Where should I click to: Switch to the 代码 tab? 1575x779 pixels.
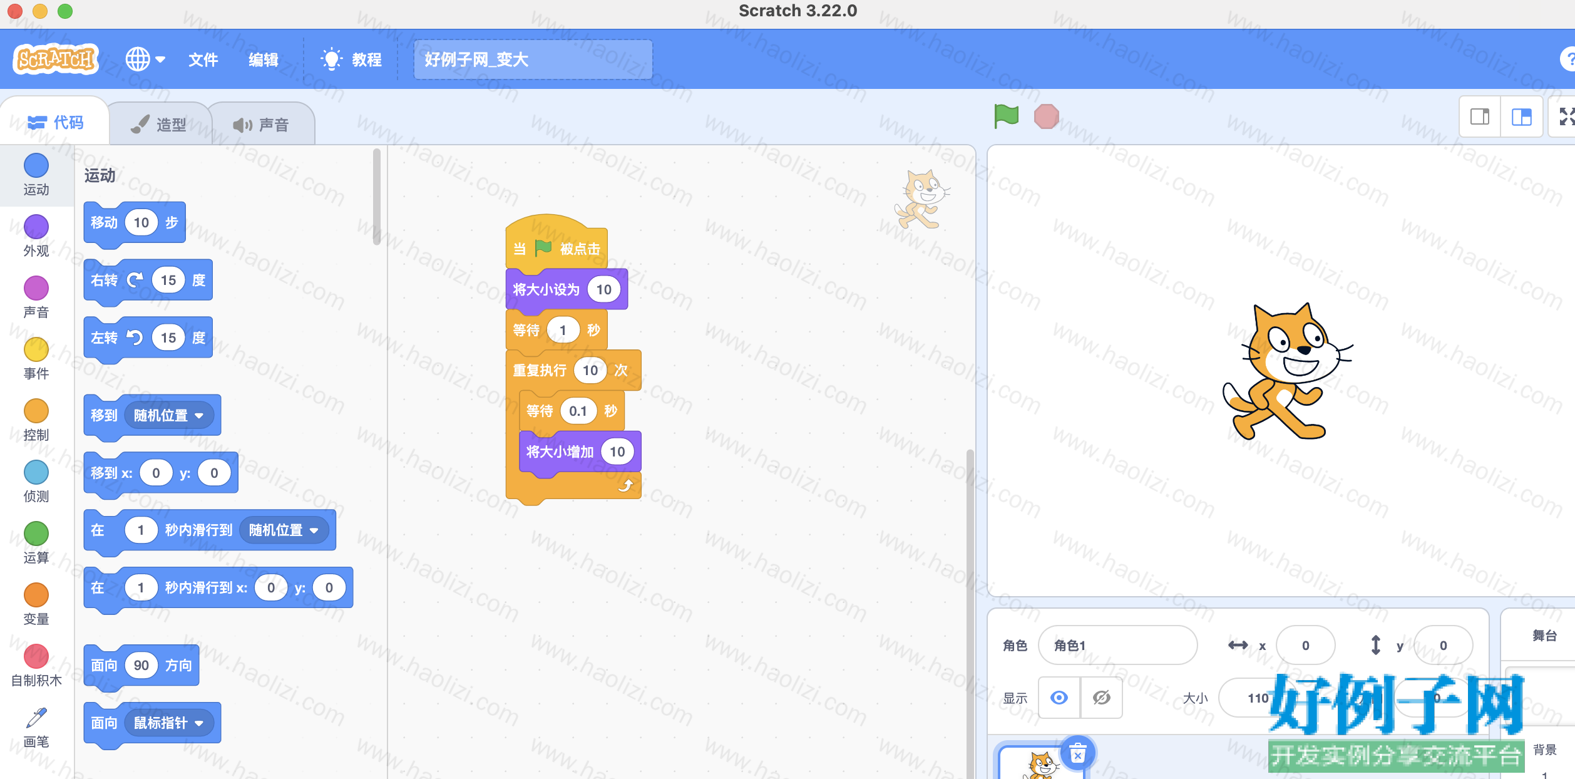55,122
